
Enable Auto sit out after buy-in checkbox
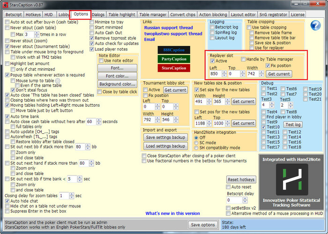point(7,22)
